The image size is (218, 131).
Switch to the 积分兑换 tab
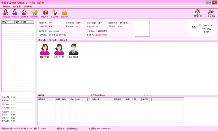click(x=64, y=40)
